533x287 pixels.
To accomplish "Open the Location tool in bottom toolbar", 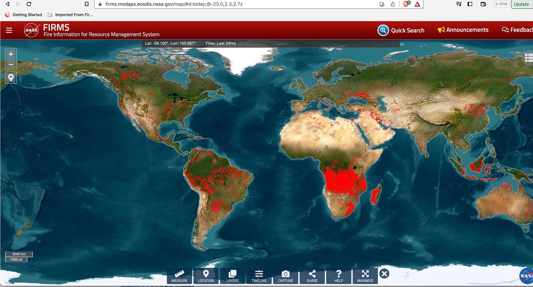I will tap(206, 276).
